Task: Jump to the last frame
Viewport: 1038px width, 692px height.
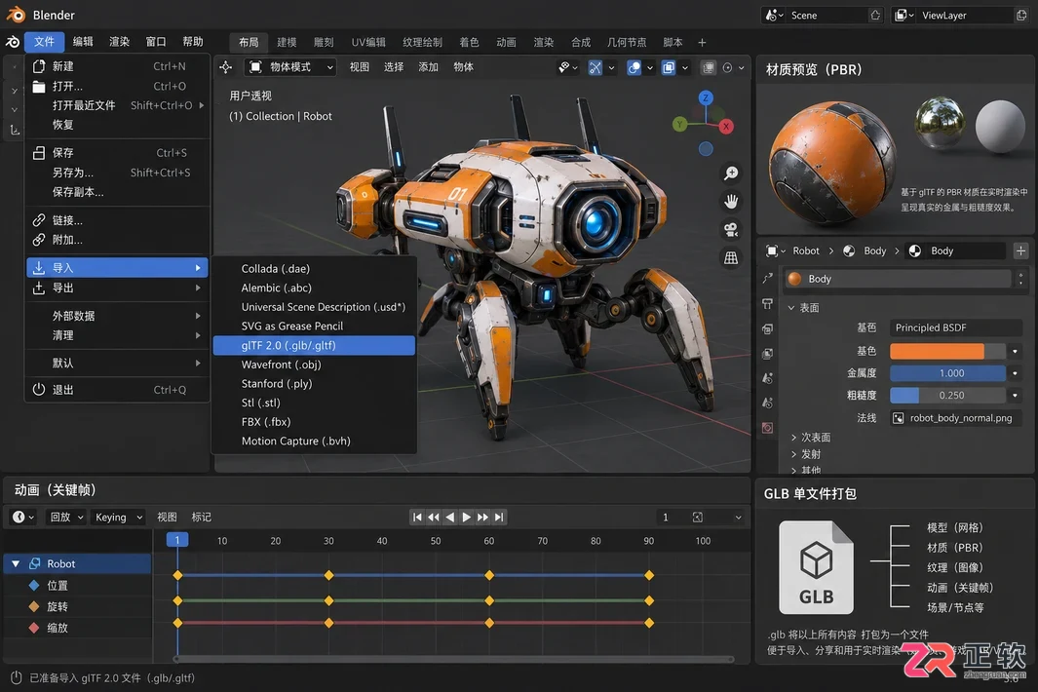Action: [x=500, y=518]
